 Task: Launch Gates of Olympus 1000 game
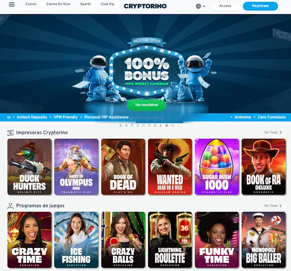point(76,167)
